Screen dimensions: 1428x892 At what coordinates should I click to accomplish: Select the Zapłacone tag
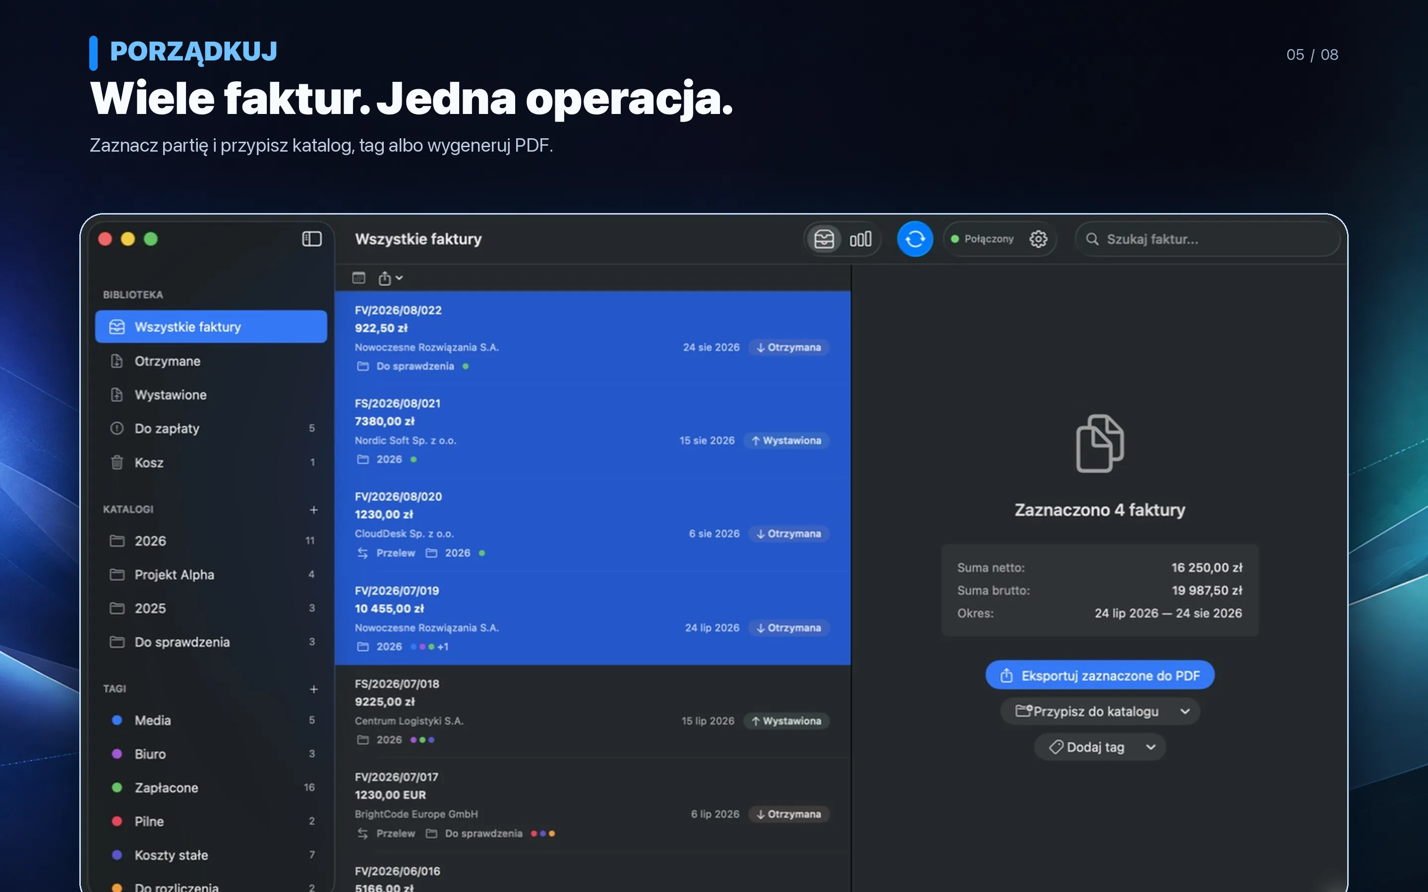coord(211,787)
